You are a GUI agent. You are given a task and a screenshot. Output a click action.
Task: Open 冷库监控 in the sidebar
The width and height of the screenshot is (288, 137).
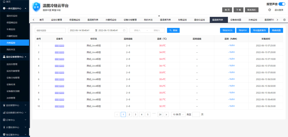click(x=15, y=43)
